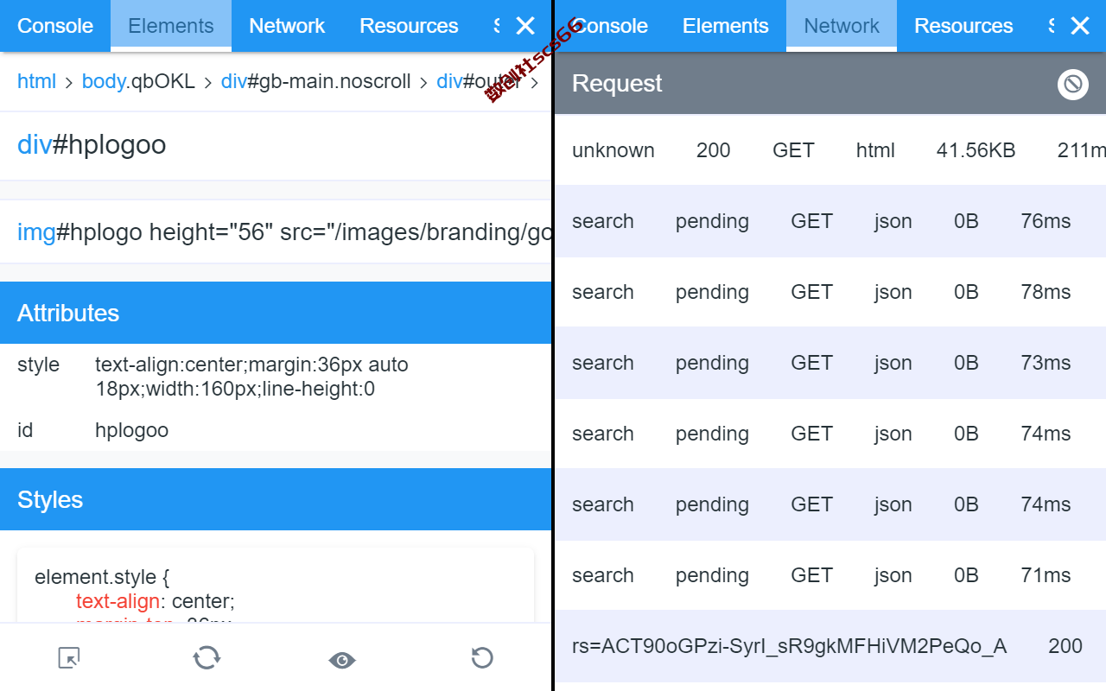
Task: Click 'html' type in the unknown request
Action: click(875, 150)
